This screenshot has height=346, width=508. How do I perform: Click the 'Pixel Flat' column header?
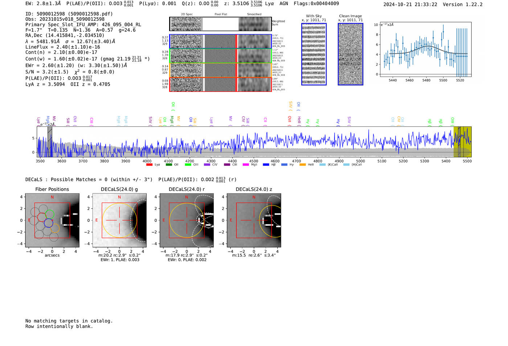click(x=221, y=15)
